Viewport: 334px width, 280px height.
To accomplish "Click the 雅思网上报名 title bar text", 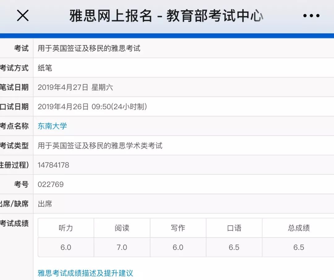I will point(166,15).
